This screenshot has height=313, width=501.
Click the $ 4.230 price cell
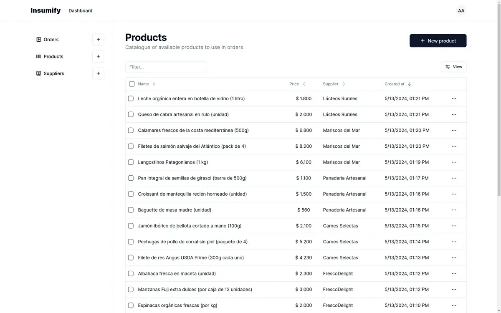click(304, 257)
